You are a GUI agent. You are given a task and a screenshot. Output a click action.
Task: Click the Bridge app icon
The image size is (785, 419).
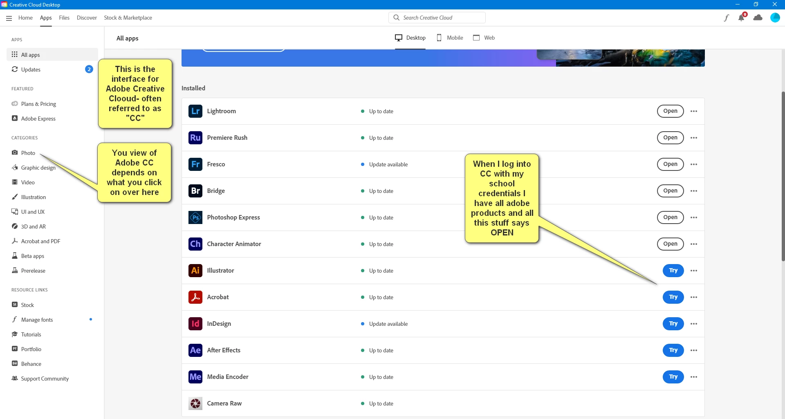coord(195,191)
